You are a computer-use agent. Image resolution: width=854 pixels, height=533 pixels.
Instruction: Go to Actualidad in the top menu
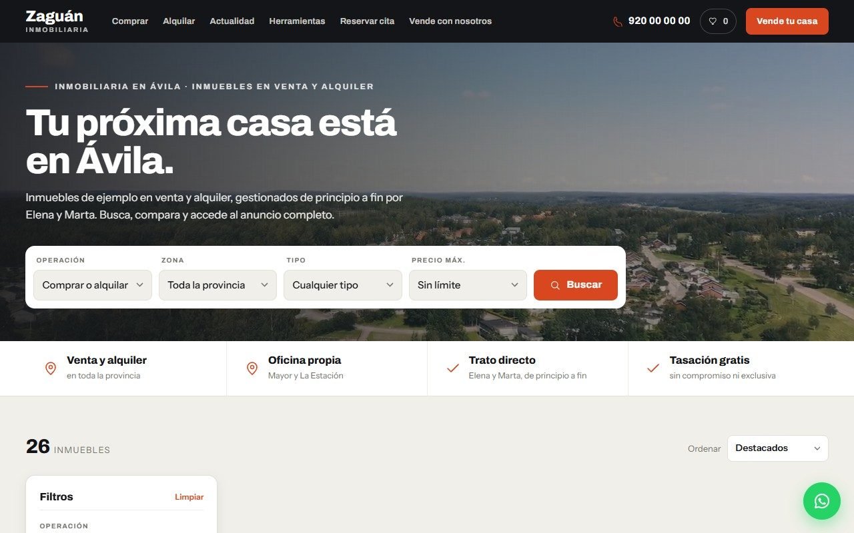click(232, 21)
